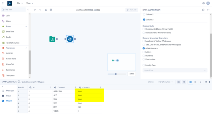212x121 pixels.
Task: Redo the workflow action
Action: [x=40, y=10]
